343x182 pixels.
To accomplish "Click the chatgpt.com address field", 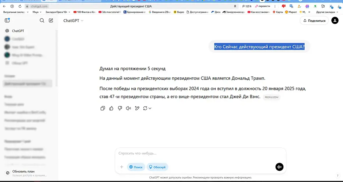I will coord(39,6).
